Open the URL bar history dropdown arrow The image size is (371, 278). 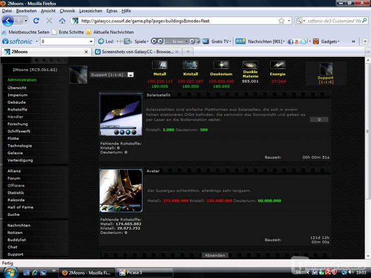tap(289, 21)
